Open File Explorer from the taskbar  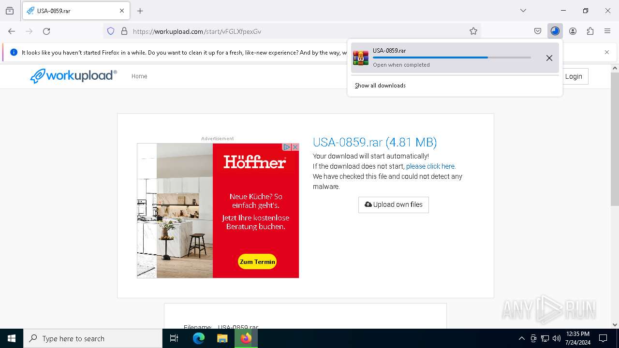coord(222,338)
